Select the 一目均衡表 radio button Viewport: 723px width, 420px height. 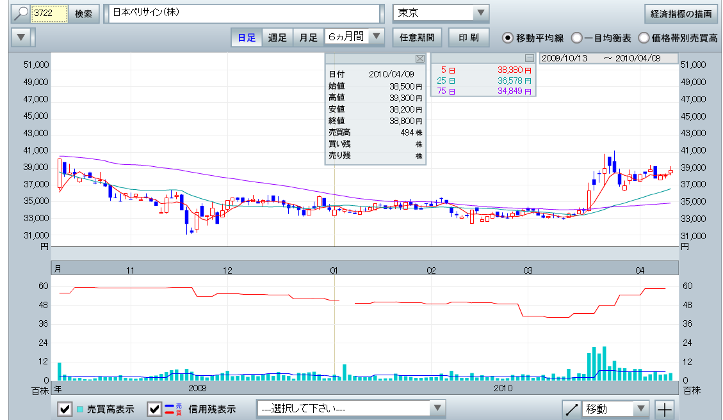pos(577,38)
